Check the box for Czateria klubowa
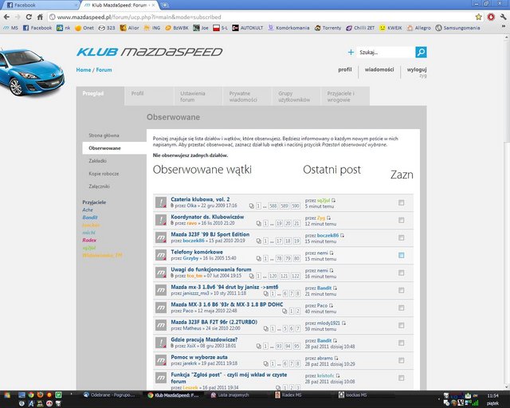 tap(402, 202)
